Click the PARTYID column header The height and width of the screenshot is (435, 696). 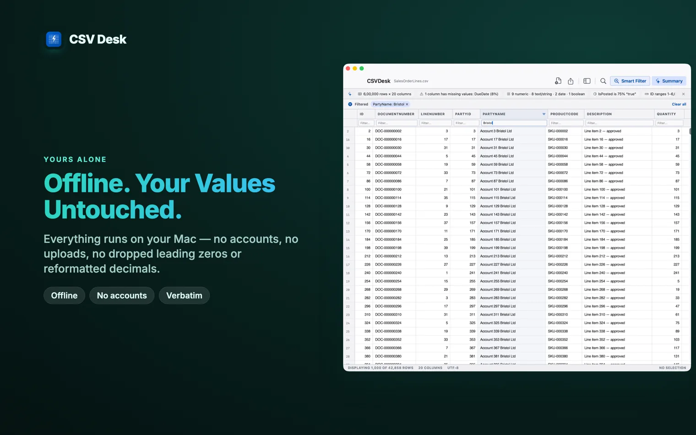click(466, 114)
